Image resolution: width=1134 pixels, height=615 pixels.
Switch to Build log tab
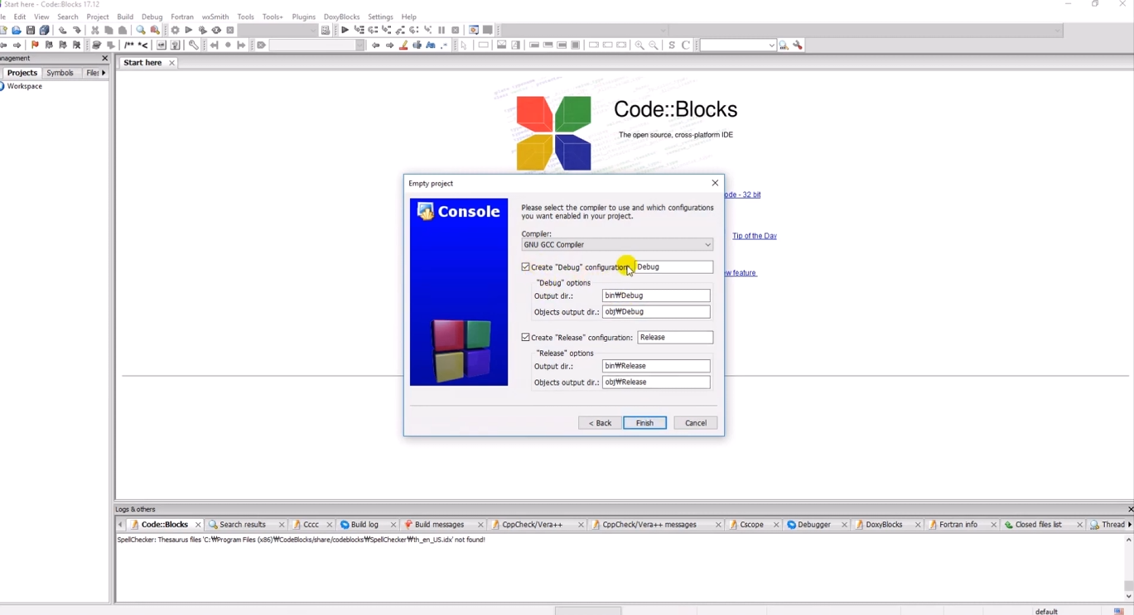[364, 525]
